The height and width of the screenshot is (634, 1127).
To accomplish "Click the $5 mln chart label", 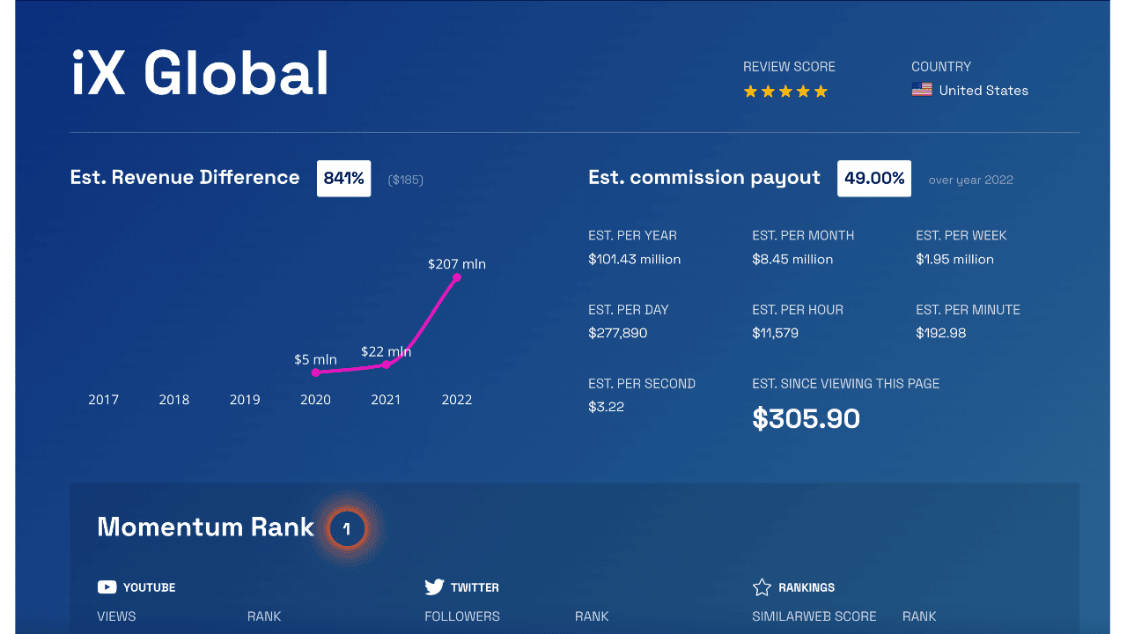I will pyautogui.click(x=315, y=359).
